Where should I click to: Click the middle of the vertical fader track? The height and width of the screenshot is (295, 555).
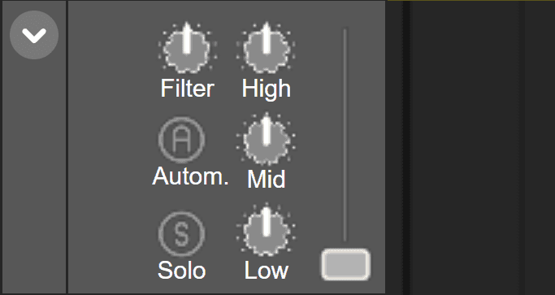[345, 135]
